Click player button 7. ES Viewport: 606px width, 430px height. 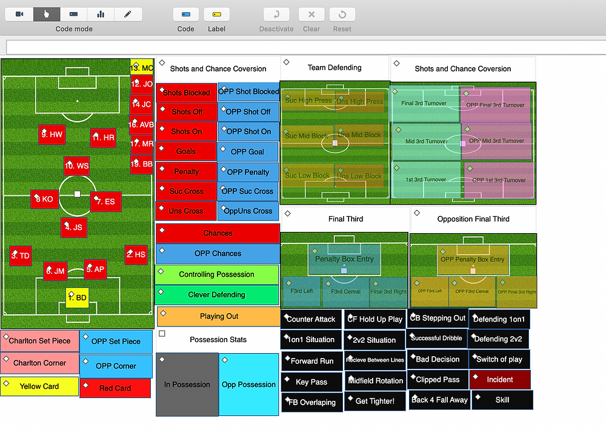coord(106,202)
